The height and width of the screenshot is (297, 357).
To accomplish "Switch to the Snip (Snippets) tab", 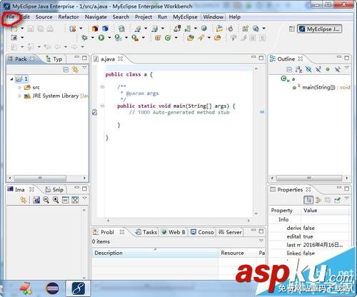I will pos(54,190).
